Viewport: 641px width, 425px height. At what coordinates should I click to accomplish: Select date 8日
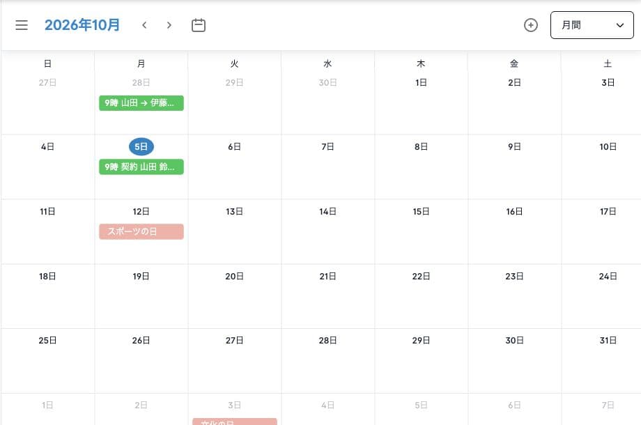(x=421, y=147)
